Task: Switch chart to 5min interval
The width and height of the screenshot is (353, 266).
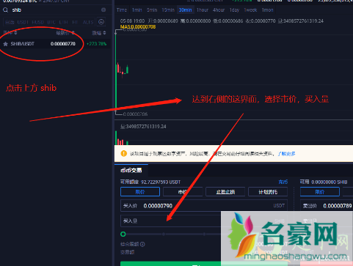Action: click(x=152, y=10)
